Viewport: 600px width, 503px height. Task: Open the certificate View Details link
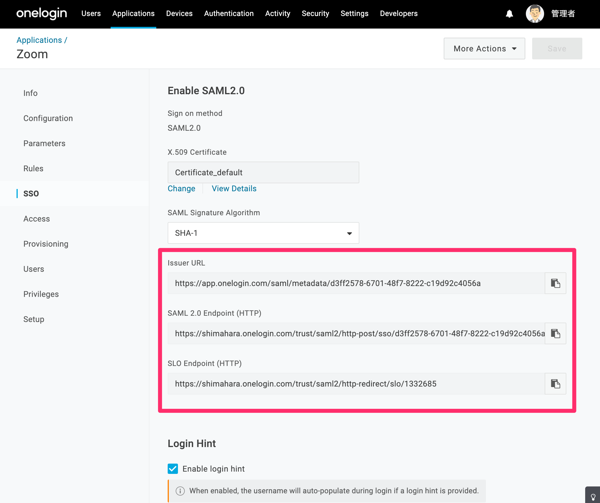point(234,189)
